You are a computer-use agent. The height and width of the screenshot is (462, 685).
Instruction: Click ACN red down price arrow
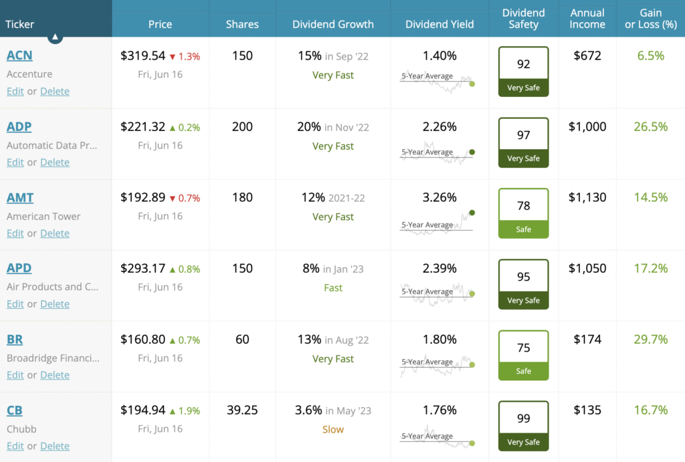point(173,57)
